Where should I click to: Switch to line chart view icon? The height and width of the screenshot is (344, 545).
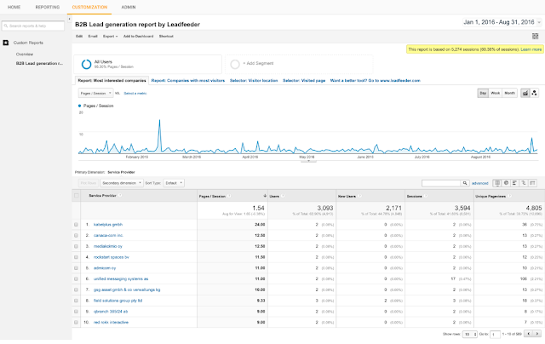pyautogui.click(x=525, y=93)
